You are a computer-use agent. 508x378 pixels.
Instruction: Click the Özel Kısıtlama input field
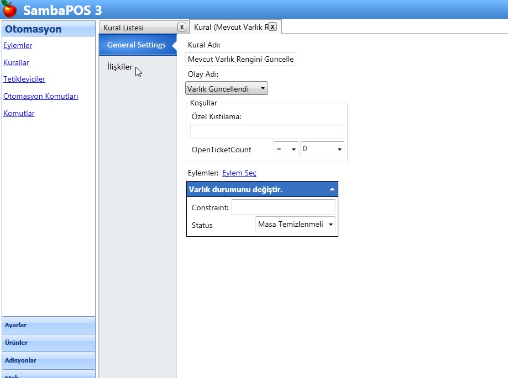[x=266, y=131]
